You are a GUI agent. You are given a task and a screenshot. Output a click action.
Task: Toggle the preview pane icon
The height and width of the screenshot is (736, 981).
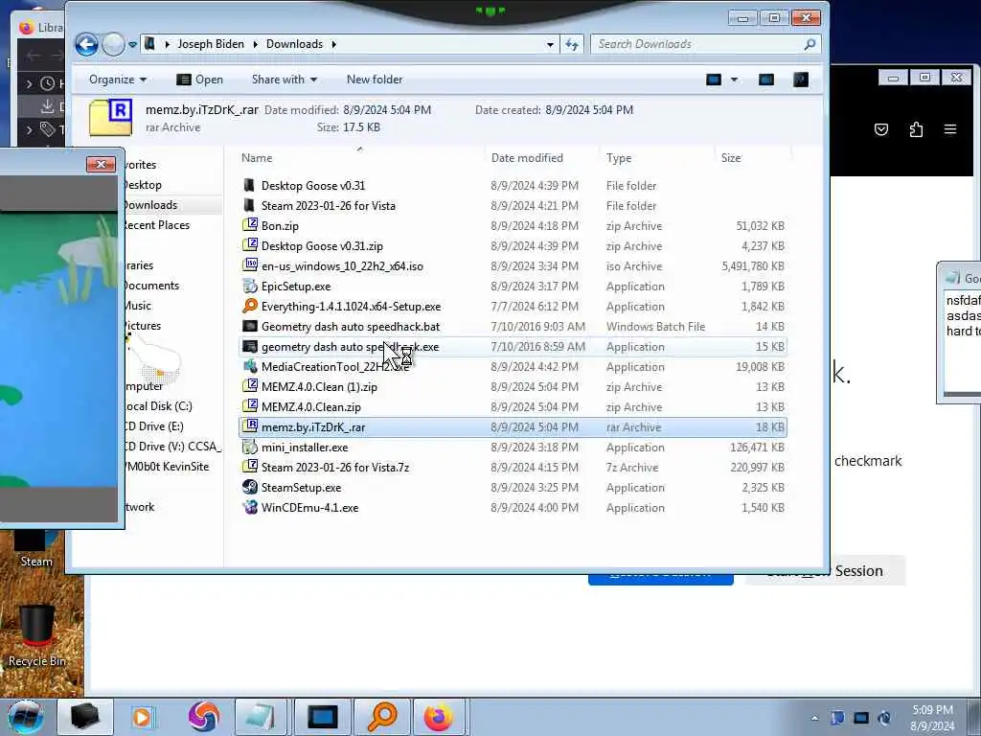point(765,80)
